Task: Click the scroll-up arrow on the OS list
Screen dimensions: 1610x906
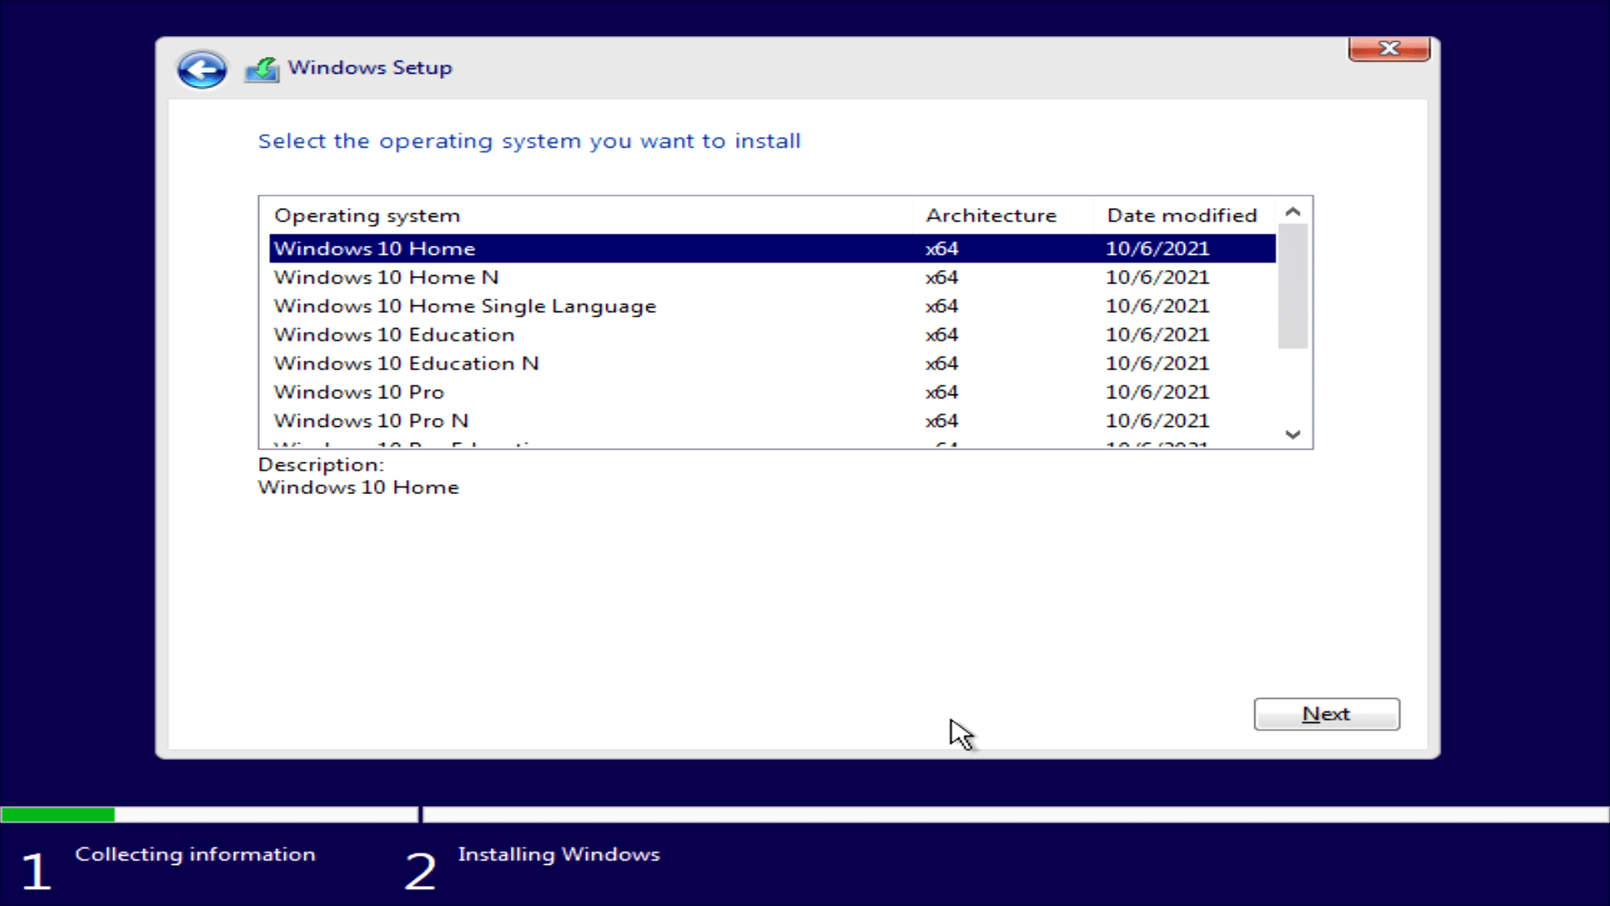Action: (x=1293, y=211)
